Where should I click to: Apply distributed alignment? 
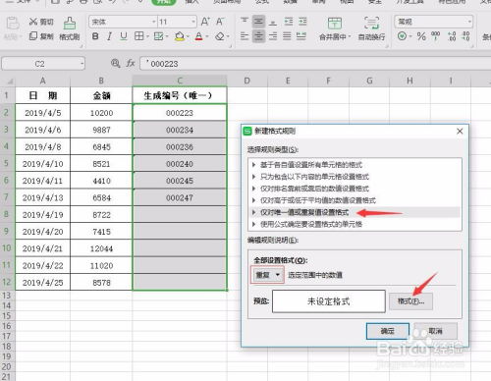tap(301, 36)
